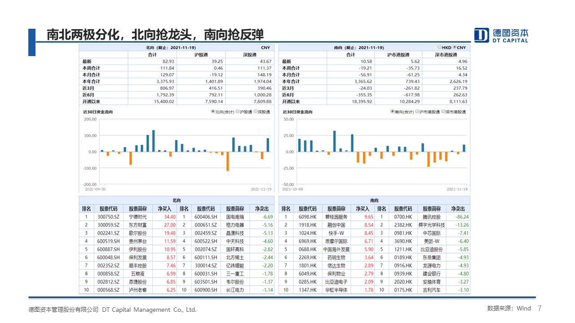The height and width of the screenshot is (323, 575).
Task: Click the value 1,974.04 in 深股通 column
Action: [x=262, y=82]
